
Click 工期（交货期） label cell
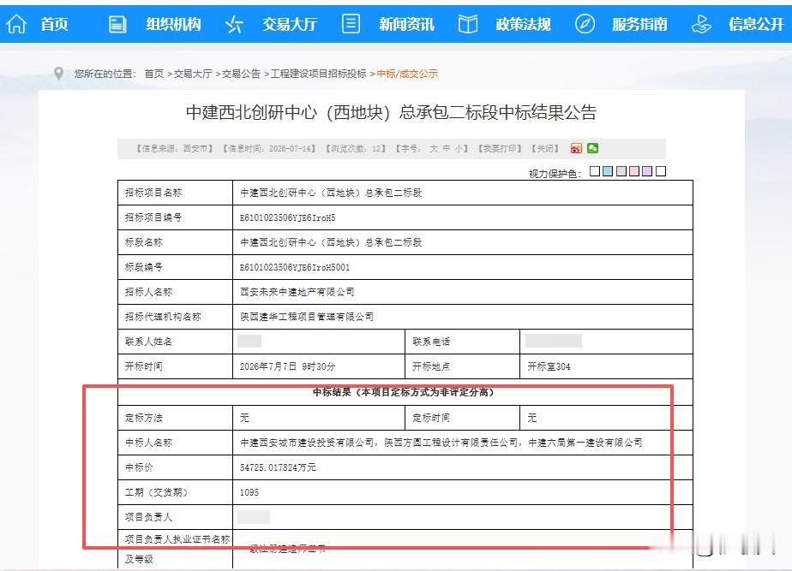[x=175, y=492]
